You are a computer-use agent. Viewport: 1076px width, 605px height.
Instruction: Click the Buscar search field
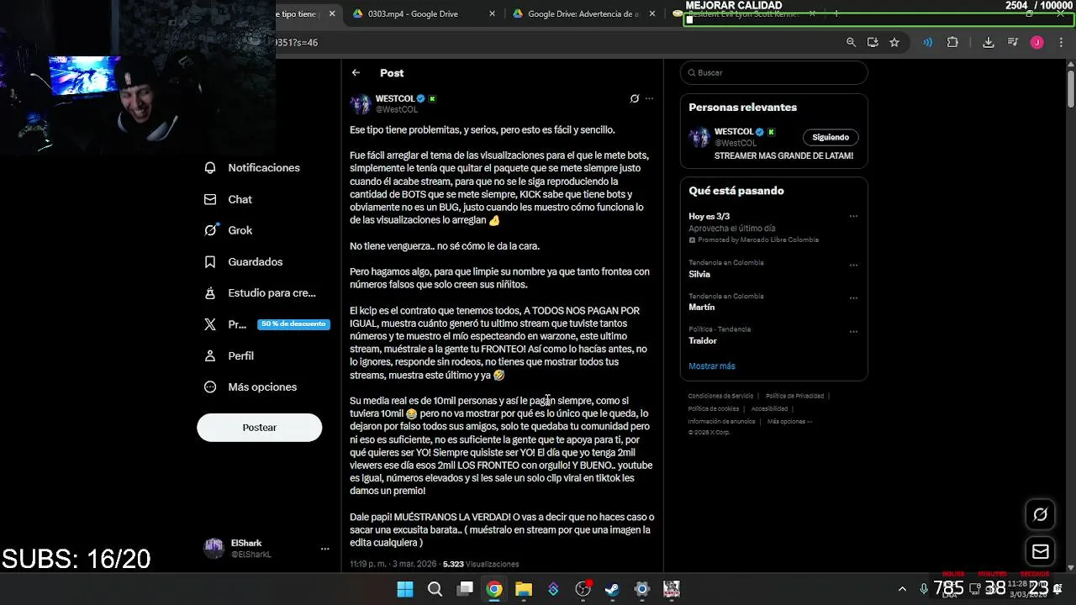773,72
